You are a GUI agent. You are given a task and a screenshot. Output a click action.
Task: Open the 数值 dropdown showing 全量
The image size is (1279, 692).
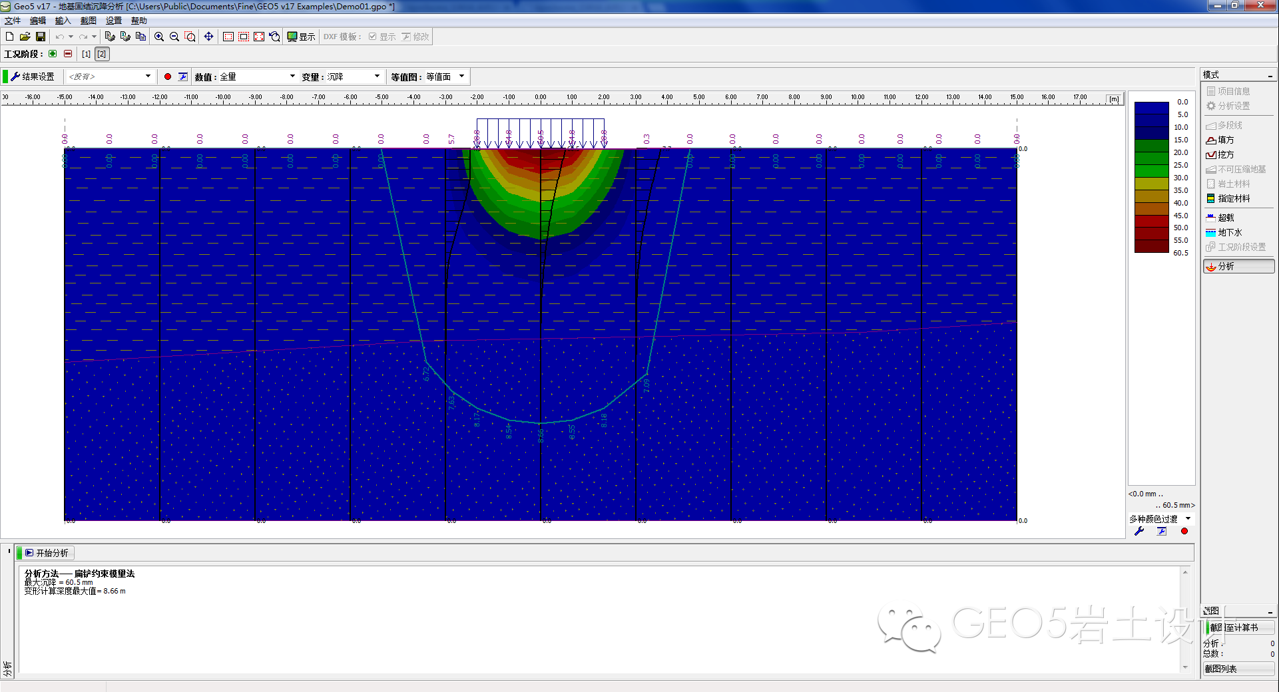point(258,77)
